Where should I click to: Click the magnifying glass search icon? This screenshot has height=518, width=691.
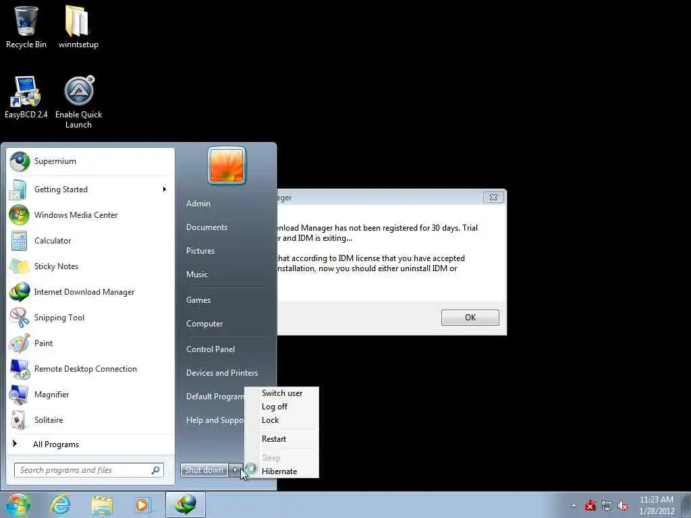156,470
